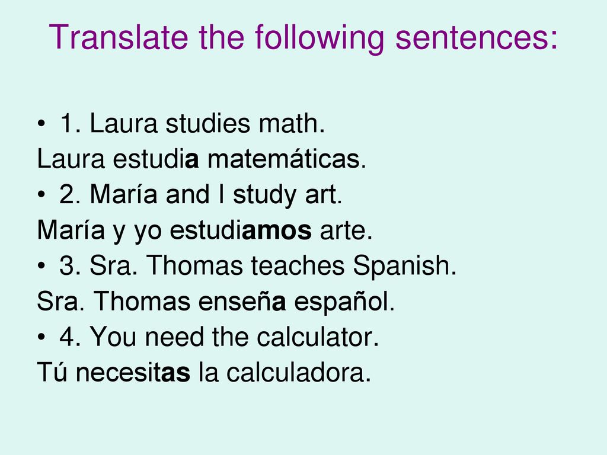Viewport: 607px width, 455px height.
Task: Click the bold 'a' ending in 'estudia'
Action: [192, 160]
